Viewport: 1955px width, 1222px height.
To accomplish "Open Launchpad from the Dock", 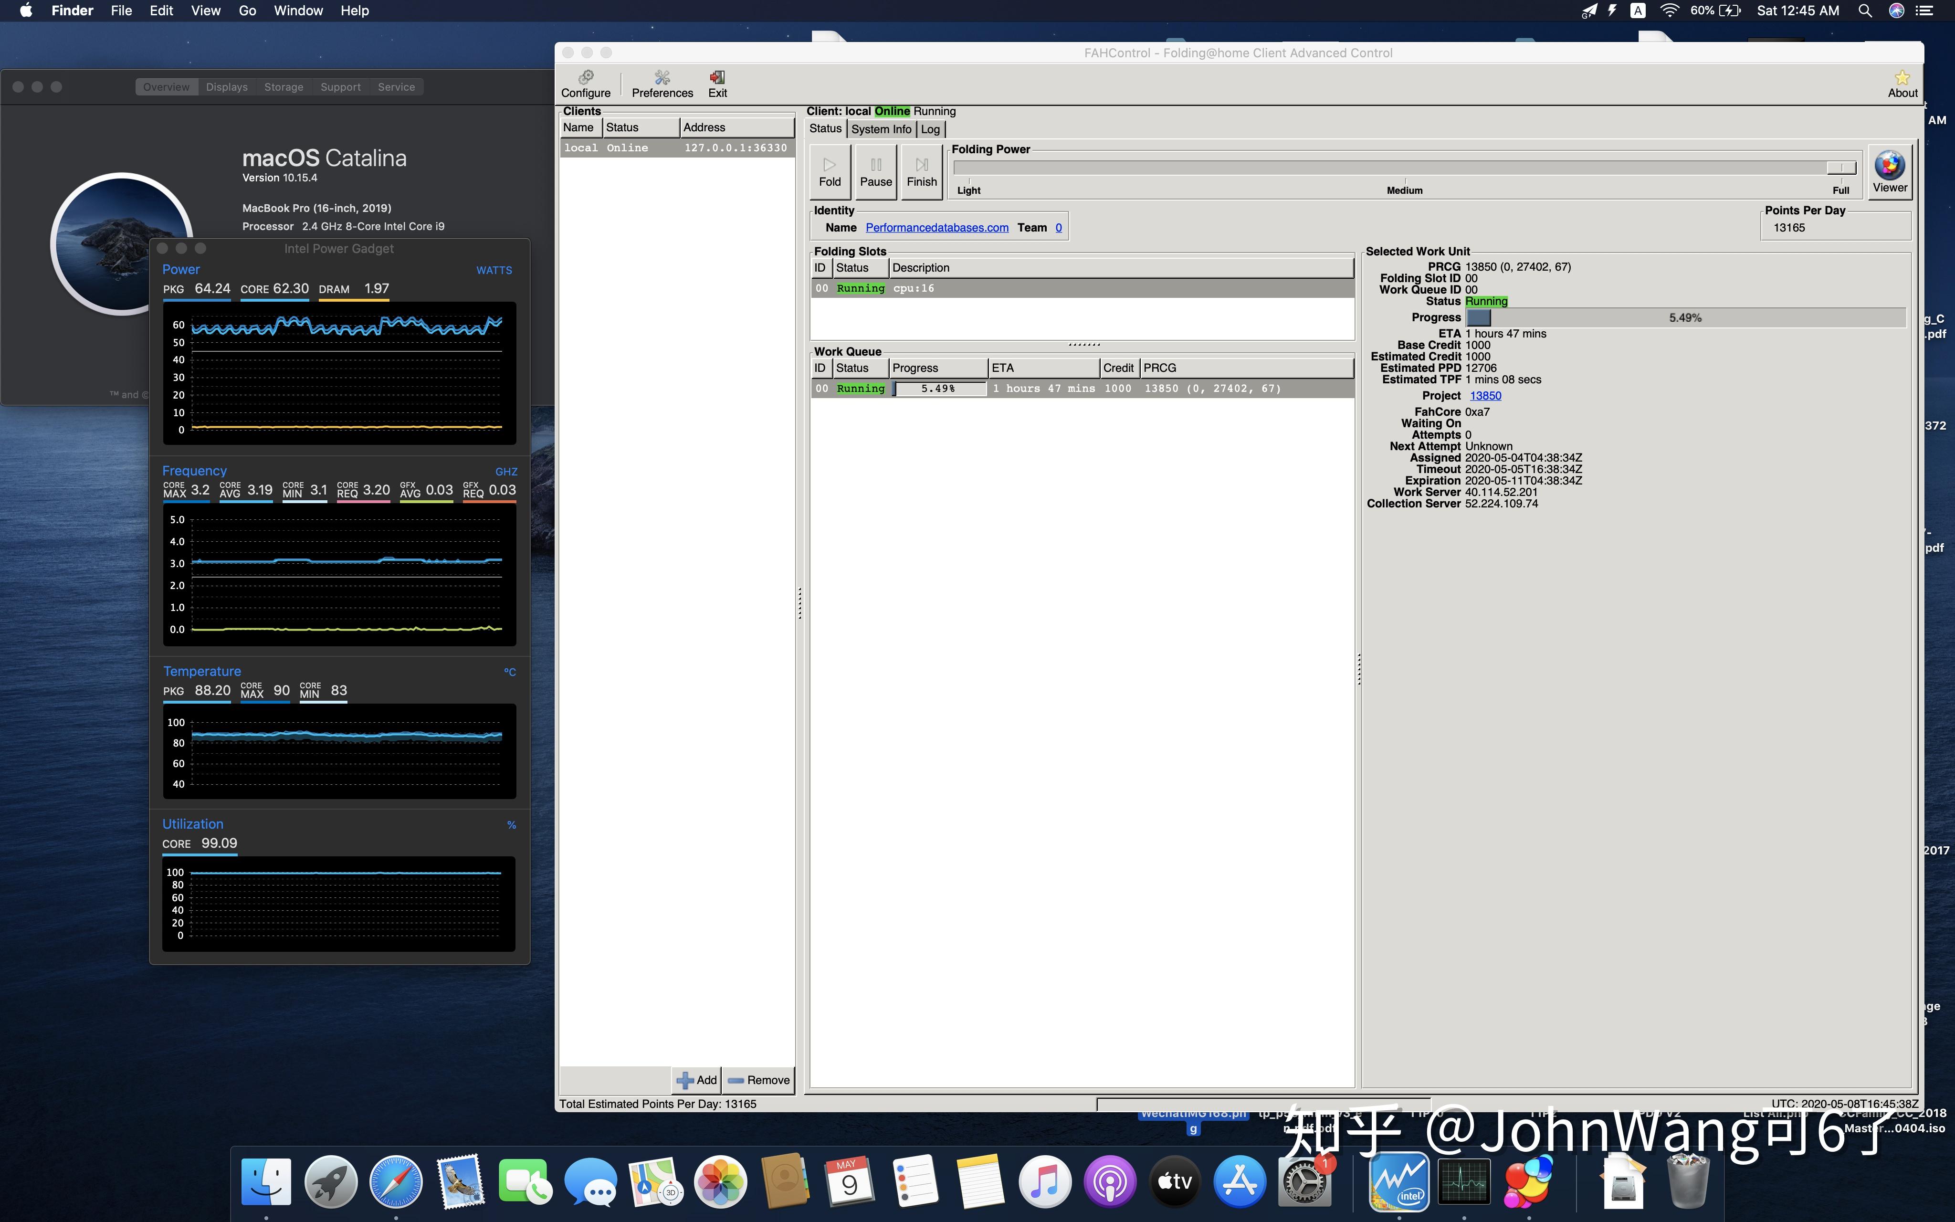I will click(331, 1181).
